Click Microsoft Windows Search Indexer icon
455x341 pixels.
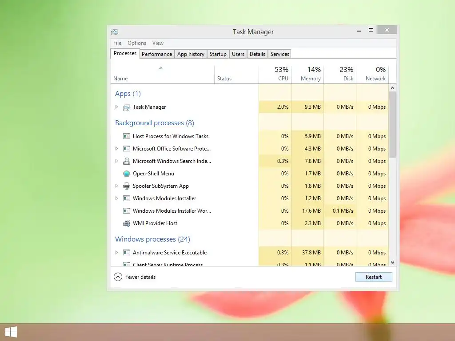[127, 161]
